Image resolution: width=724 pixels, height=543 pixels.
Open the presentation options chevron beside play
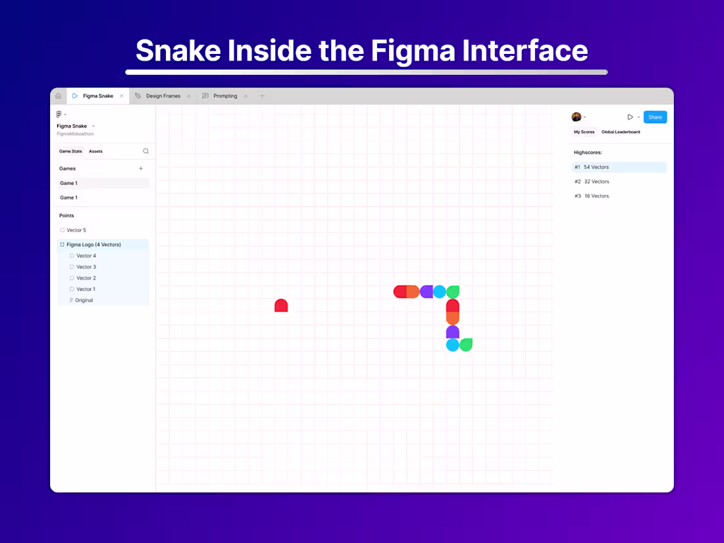coord(637,116)
